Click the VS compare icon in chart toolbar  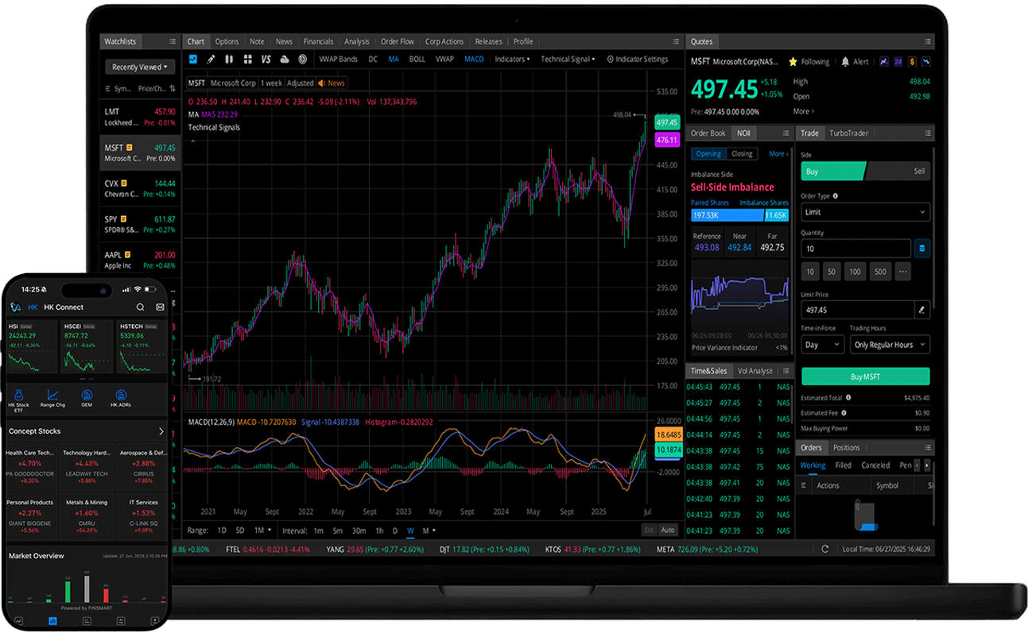[266, 60]
